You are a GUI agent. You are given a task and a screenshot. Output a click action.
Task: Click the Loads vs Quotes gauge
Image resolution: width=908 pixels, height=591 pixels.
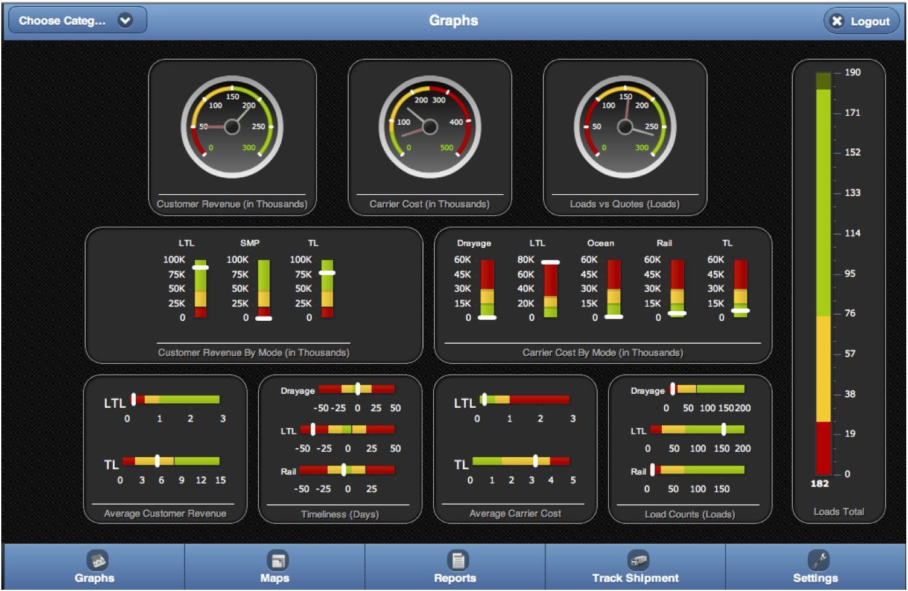625,127
